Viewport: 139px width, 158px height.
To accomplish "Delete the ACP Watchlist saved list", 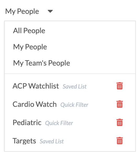I will 120,86.
